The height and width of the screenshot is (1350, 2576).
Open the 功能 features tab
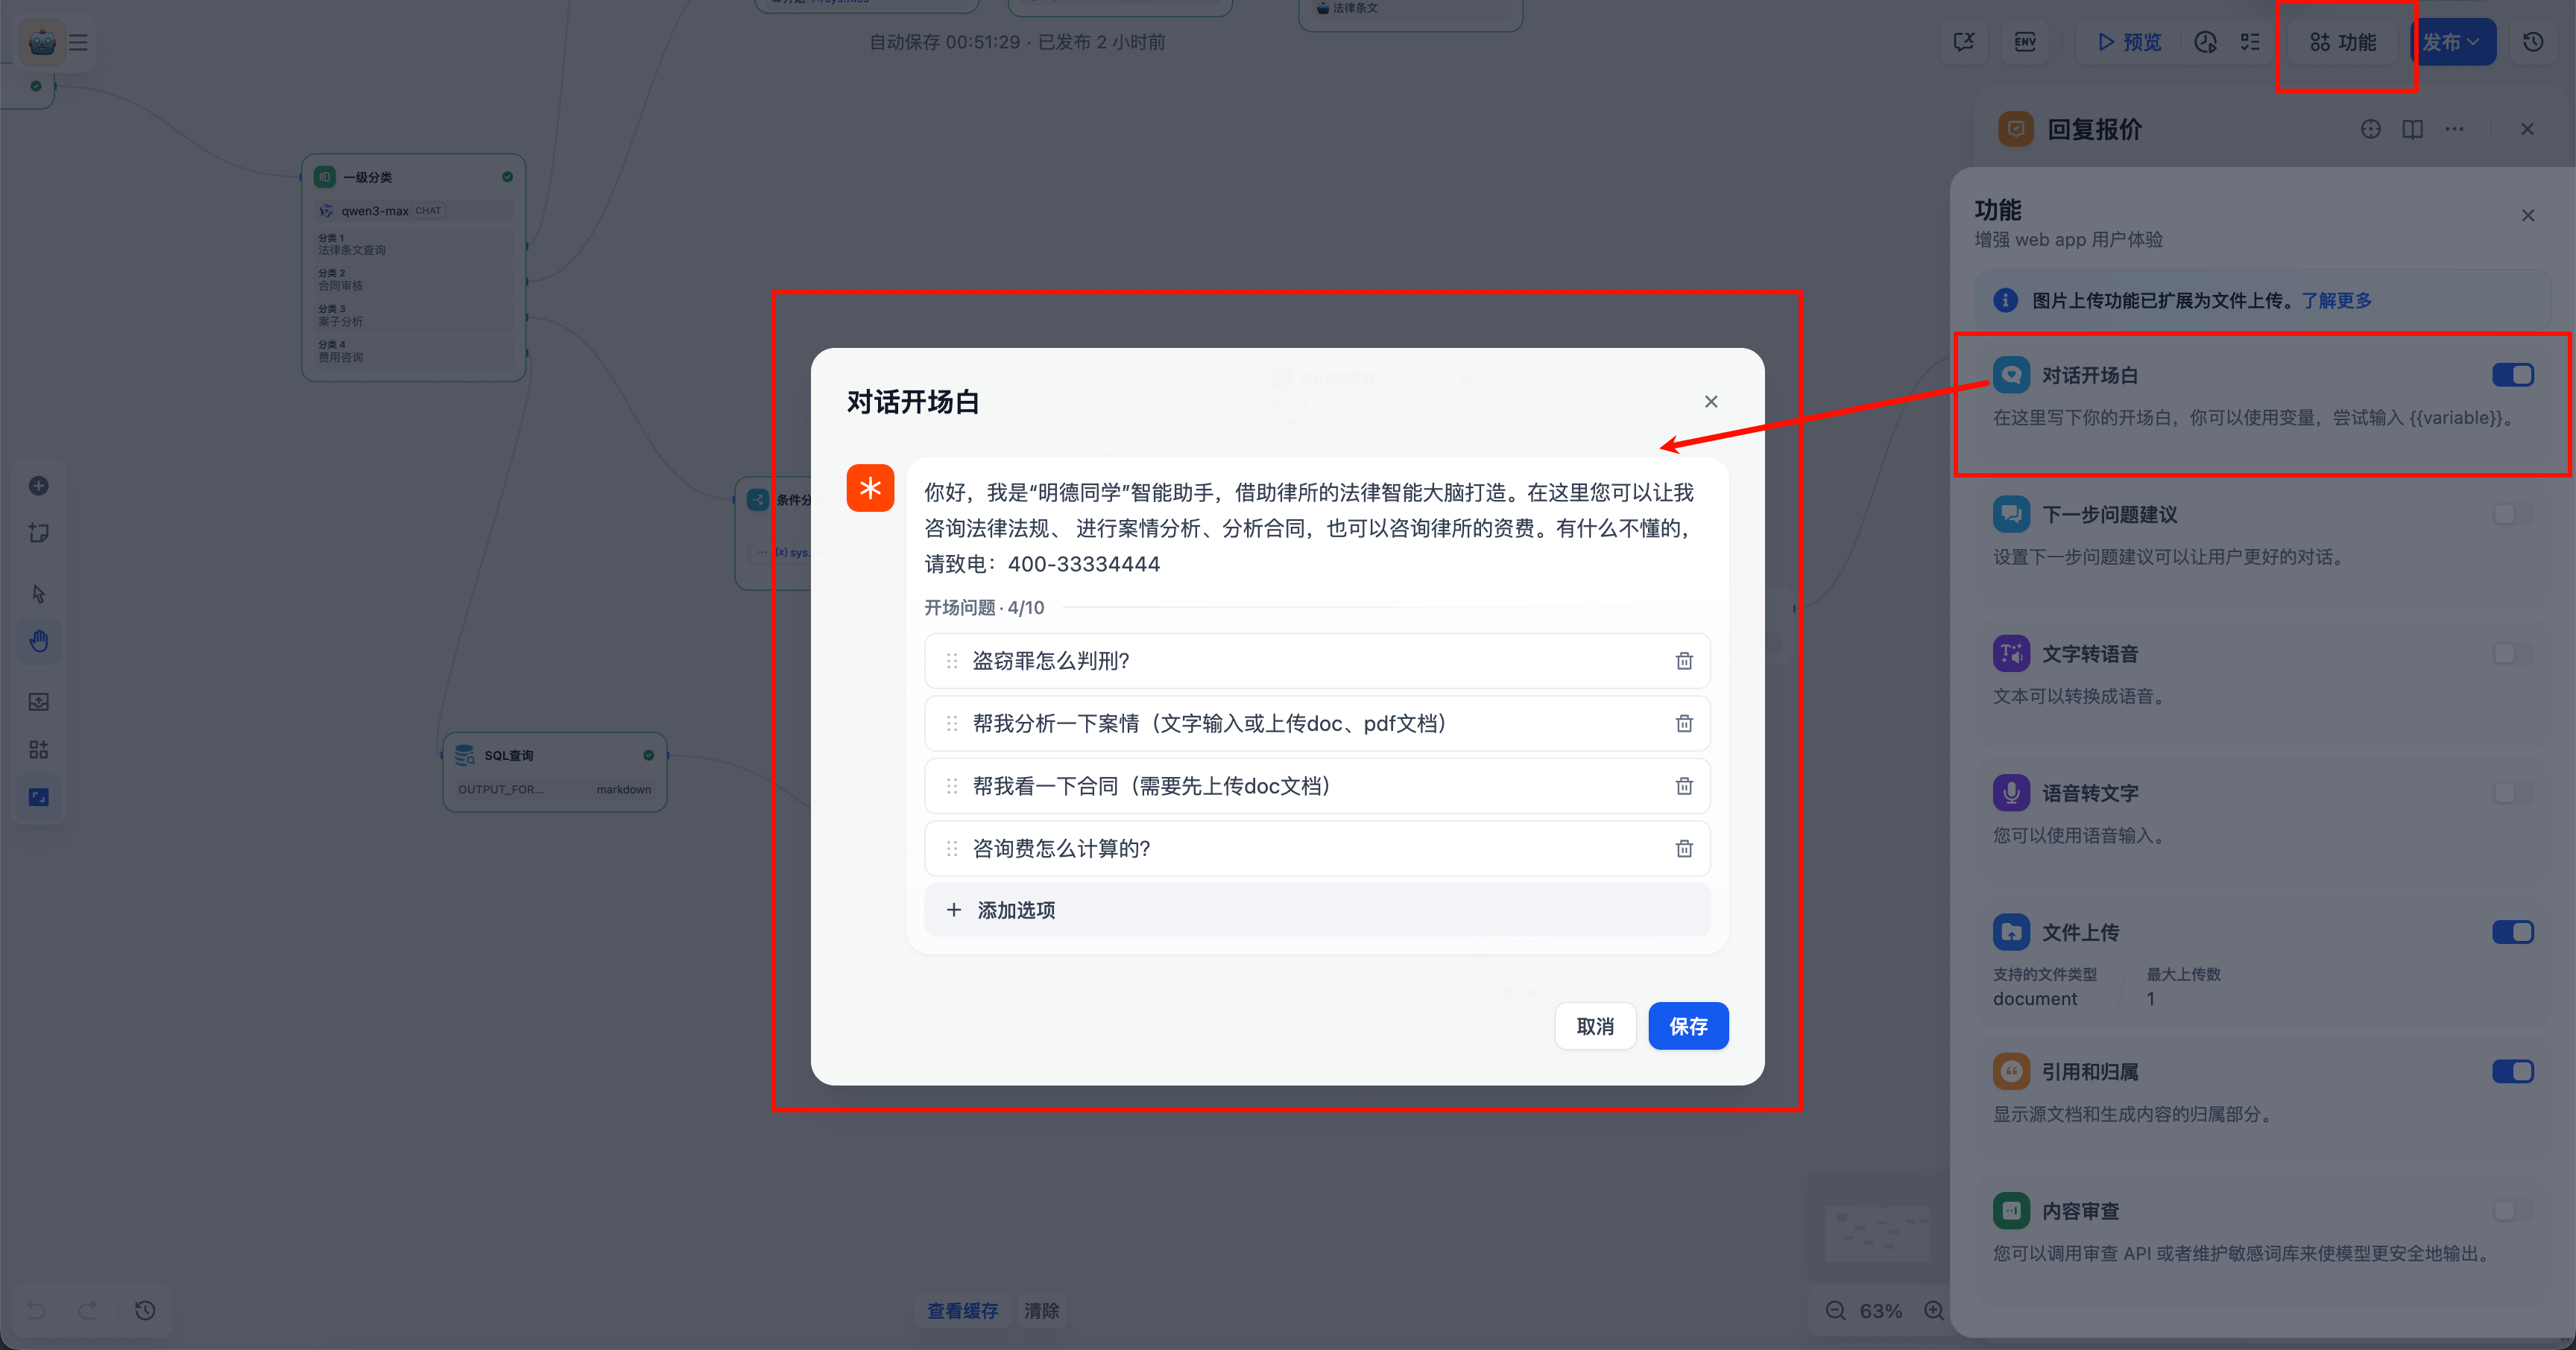[2343, 42]
